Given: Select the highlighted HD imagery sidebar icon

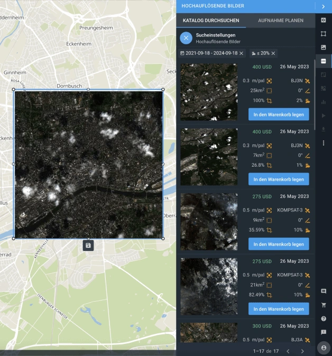Looking at the screenshot, I should click(x=324, y=61).
